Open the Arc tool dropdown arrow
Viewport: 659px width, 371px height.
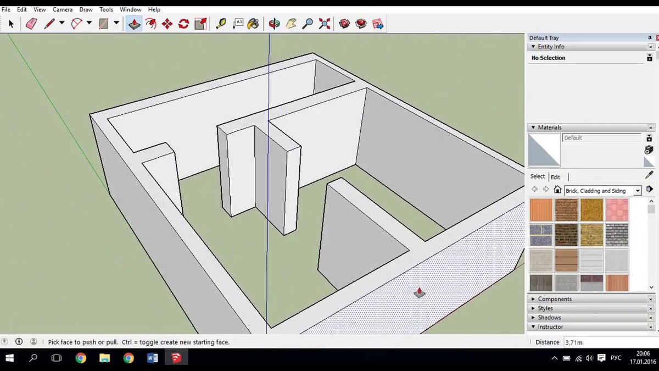(x=89, y=23)
